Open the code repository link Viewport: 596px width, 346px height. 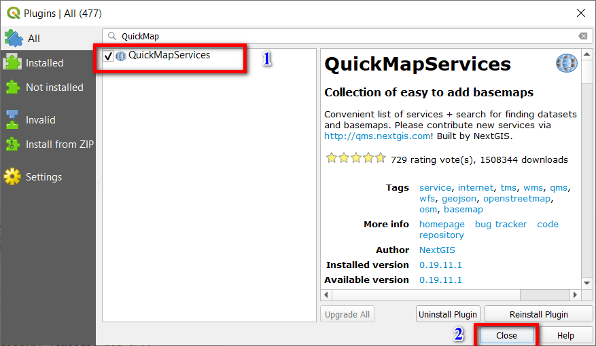[x=547, y=224]
